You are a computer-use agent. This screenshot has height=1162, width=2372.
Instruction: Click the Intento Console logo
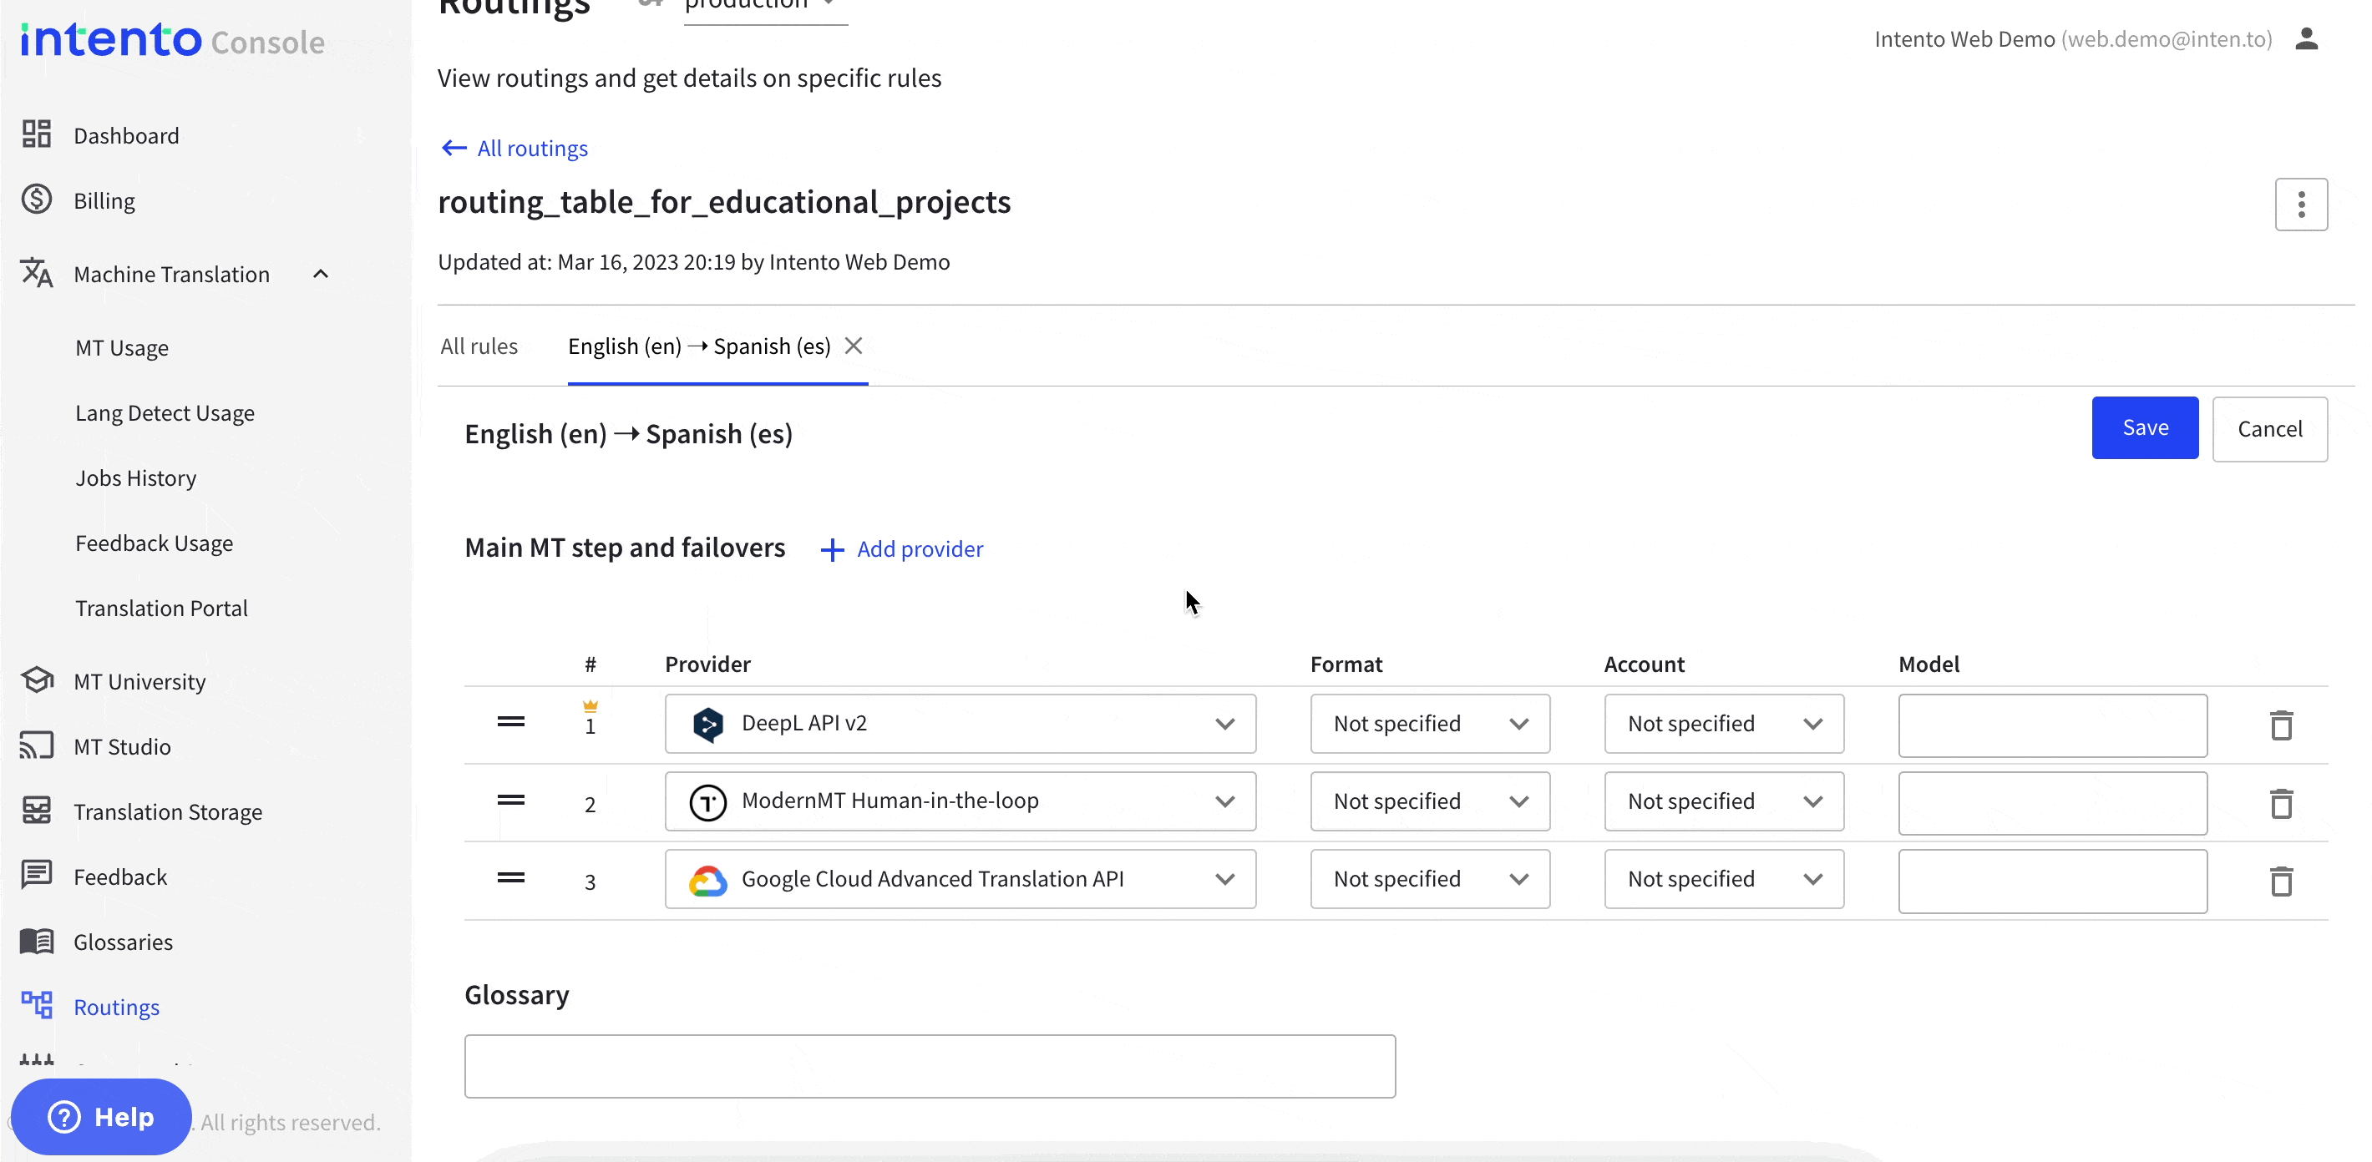[x=172, y=40]
